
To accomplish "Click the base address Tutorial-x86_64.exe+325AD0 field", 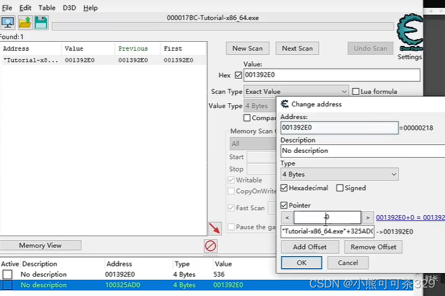I will tap(328, 231).
